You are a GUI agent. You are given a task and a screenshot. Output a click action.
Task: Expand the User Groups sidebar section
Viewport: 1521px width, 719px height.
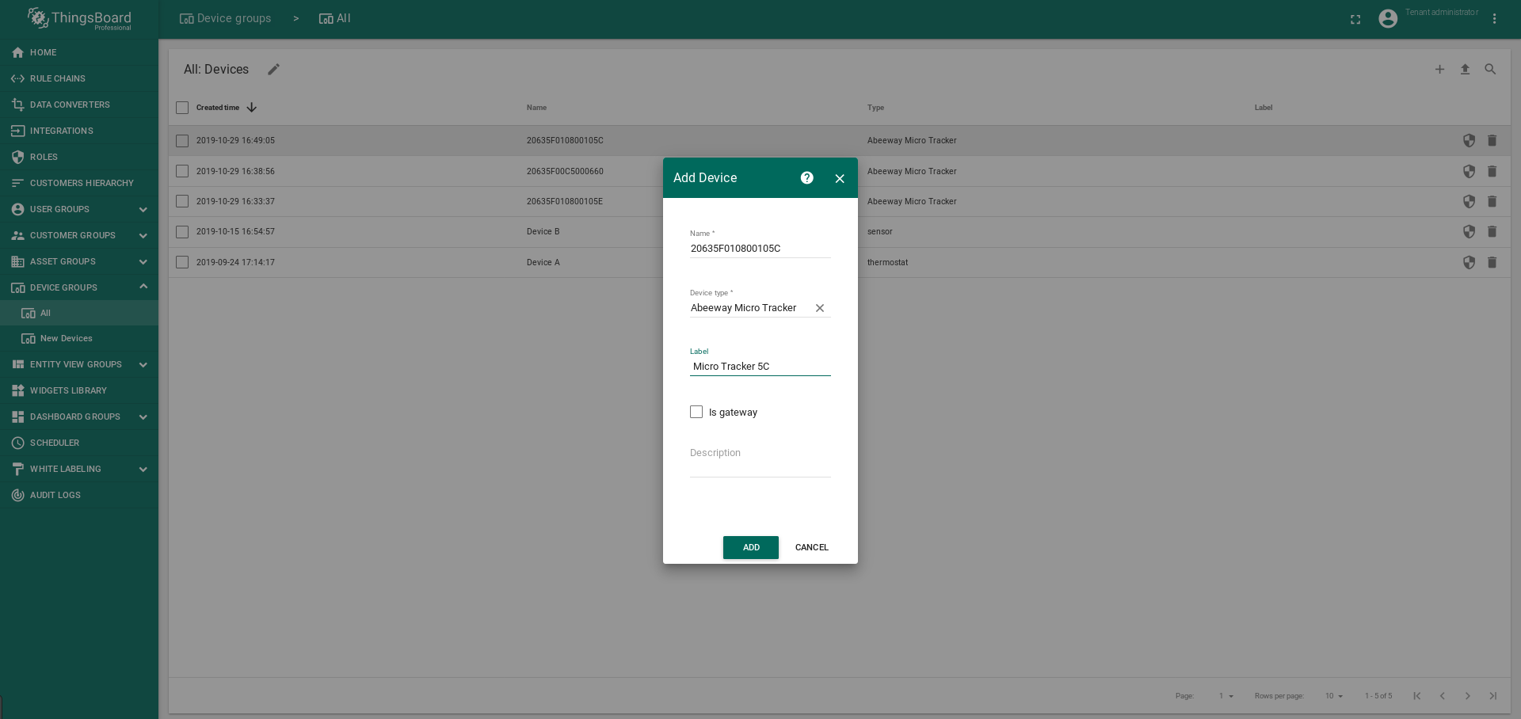coord(143,209)
